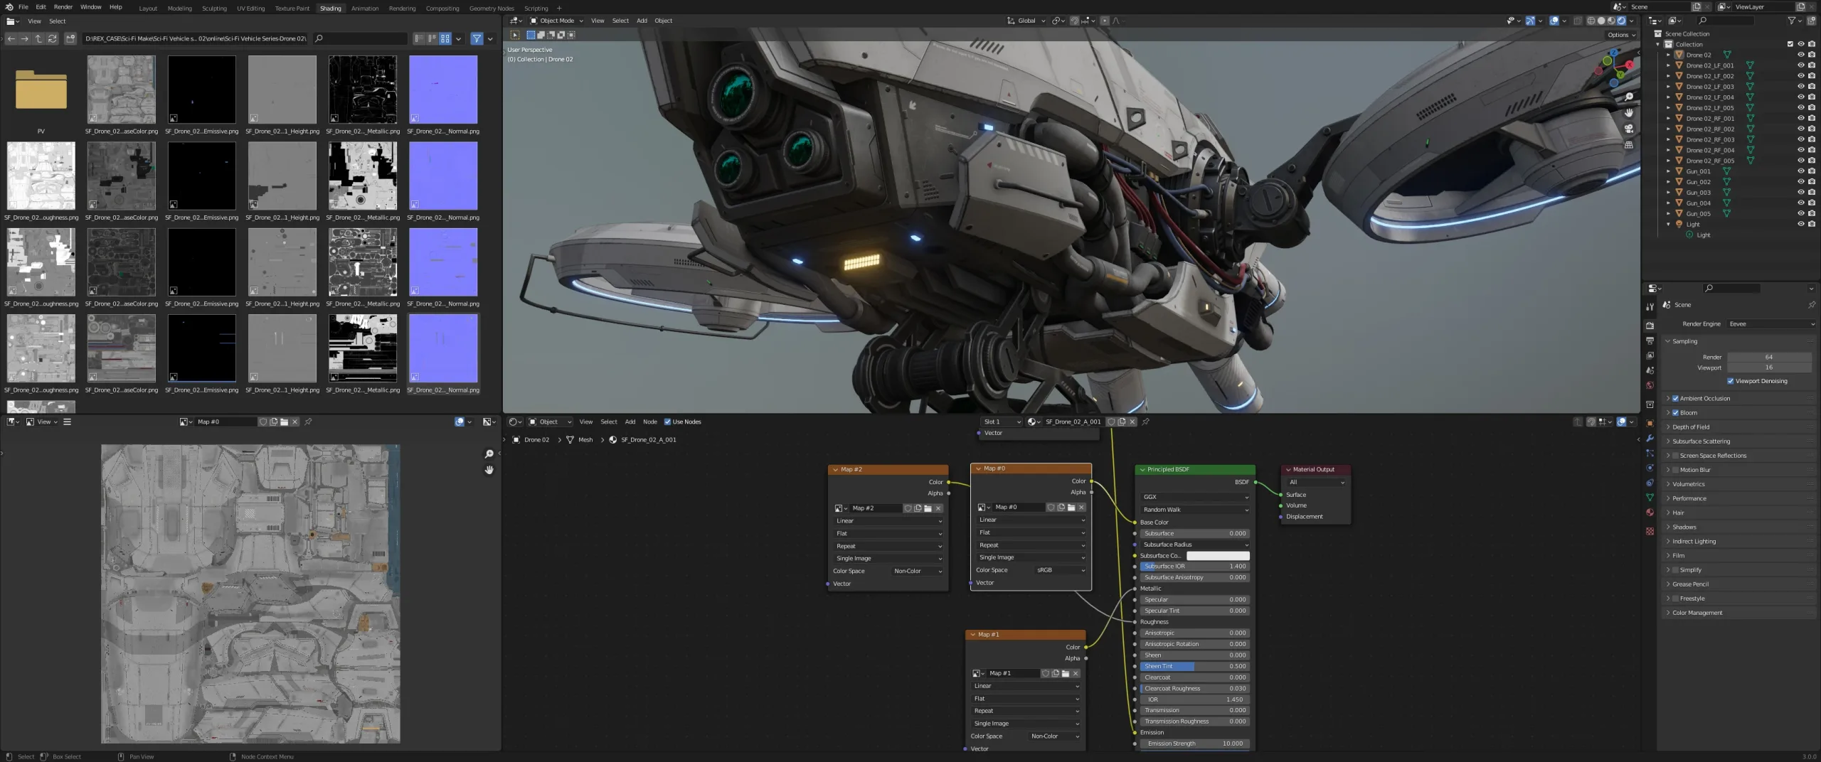
Task: Select the SF_Drone_02 Normal map thumbnail
Action: point(442,89)
